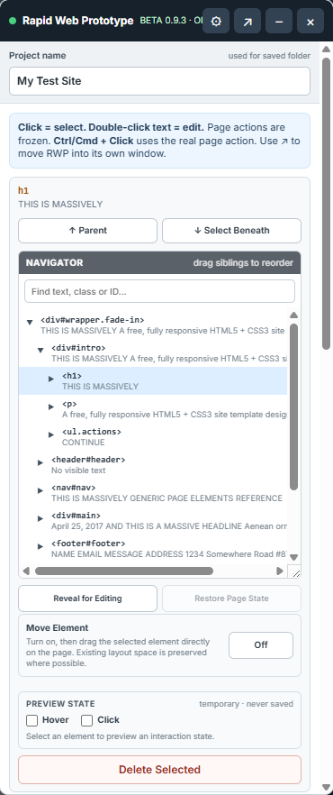The image size is (333, 795).
Task: Click the Parent button
Action: click(87, 231)
